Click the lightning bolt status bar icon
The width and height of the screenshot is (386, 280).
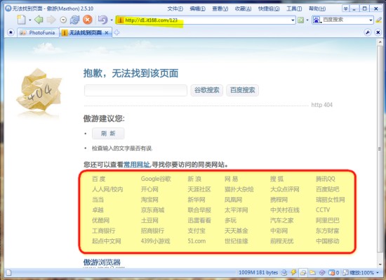pos(293,272)
